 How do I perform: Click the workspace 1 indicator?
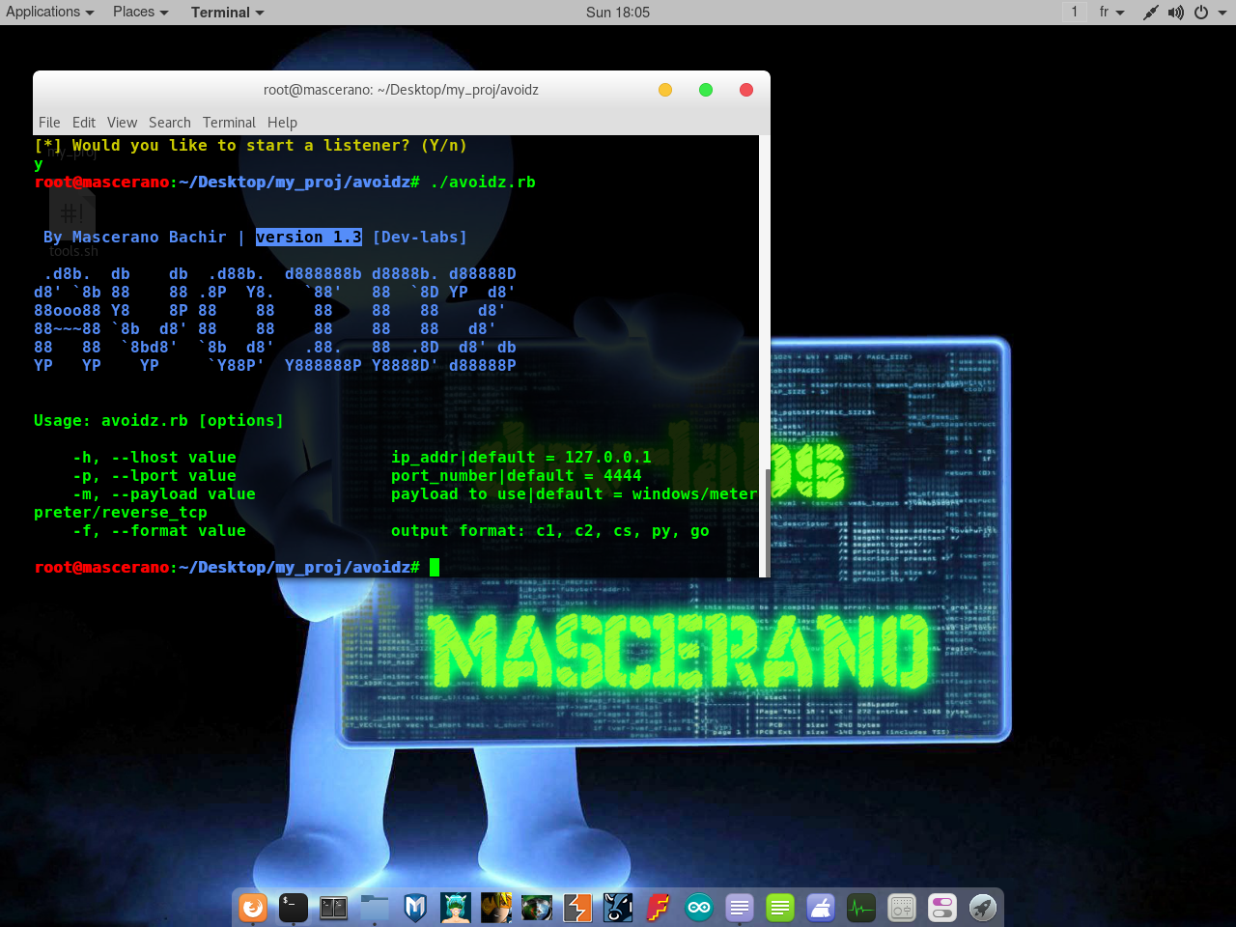pyautogui.click(x=1074, y=12)
